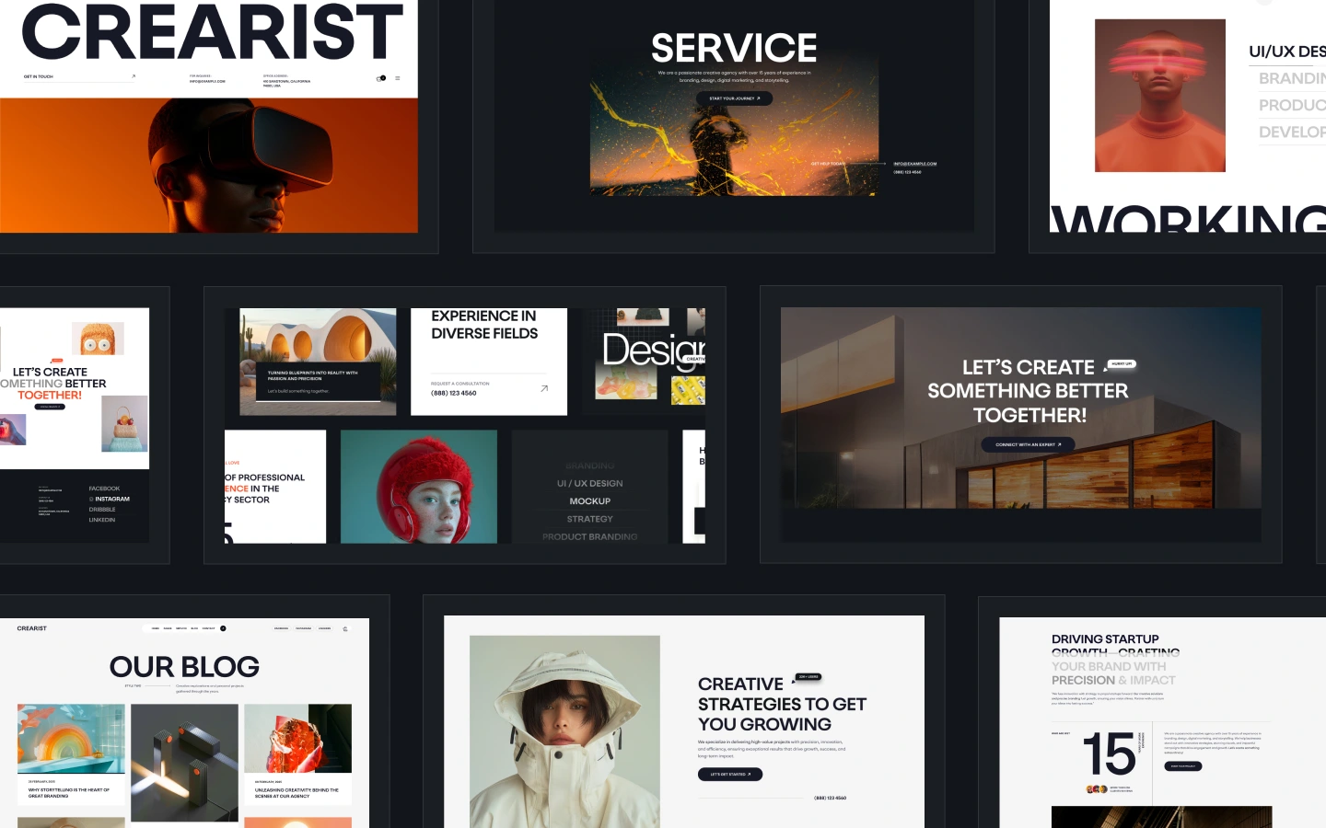This screenshot has height=828, width=1326.
Task: Select Branding in dark services list
Action: point(590,466)
